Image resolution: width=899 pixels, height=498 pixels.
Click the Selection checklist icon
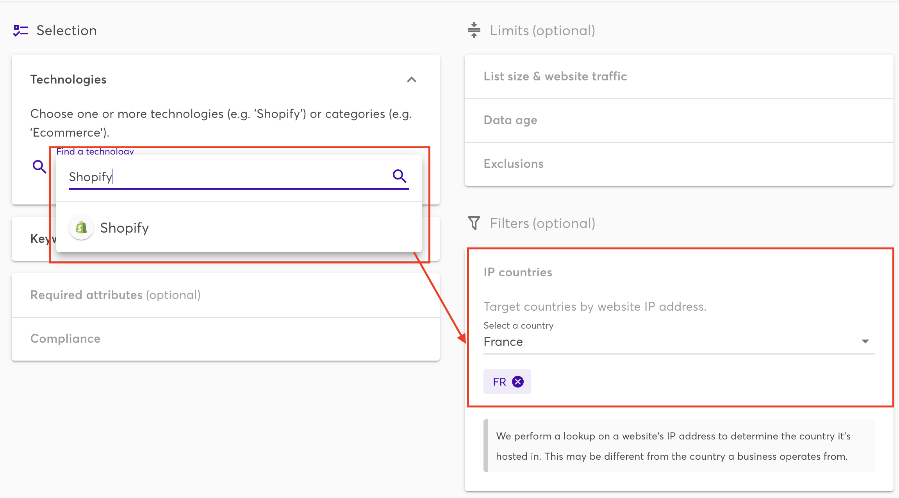click(21, 30)
